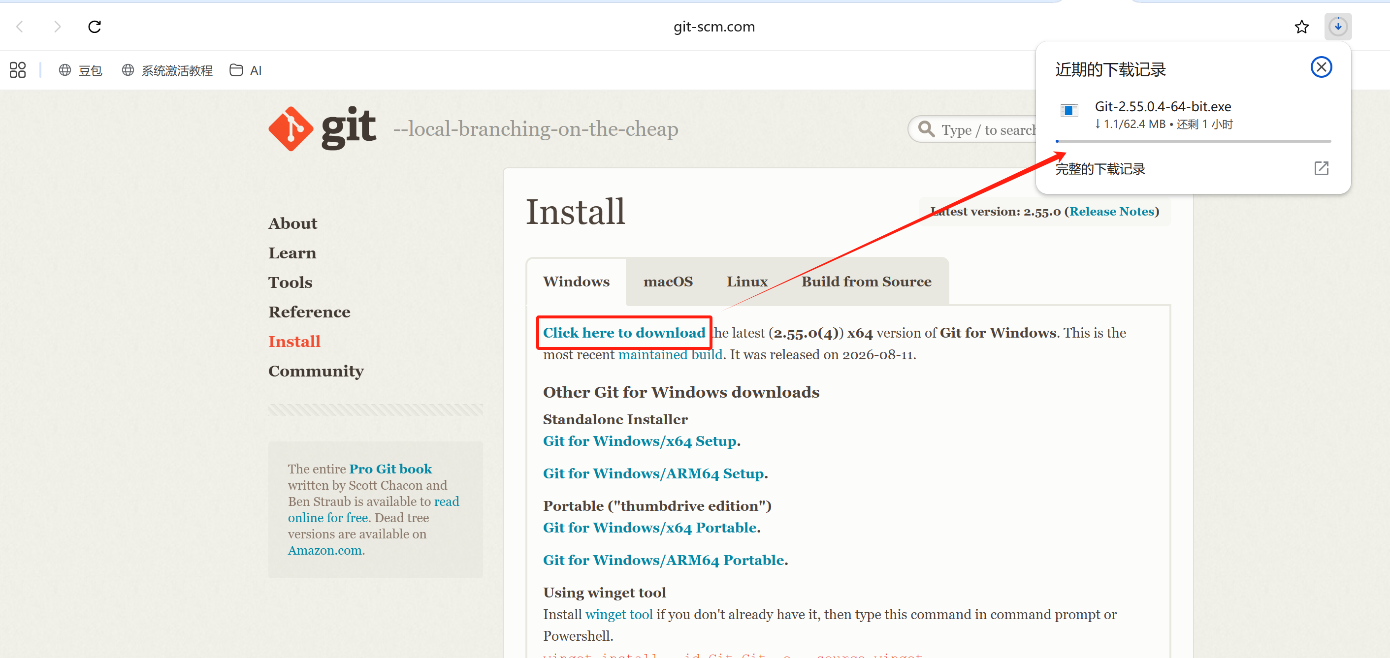Click the Install page heading
This screenshot has height=658, width=1390.
pos(575,212)
